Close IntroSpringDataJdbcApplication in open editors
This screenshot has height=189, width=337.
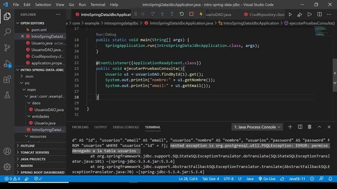point(22,36)
